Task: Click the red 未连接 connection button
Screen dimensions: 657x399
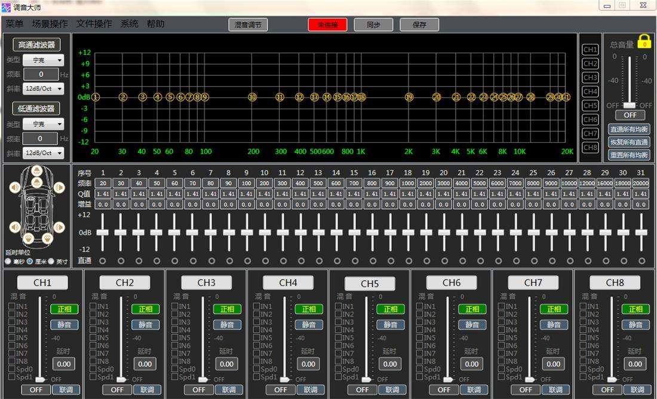Action: [328, 24]
